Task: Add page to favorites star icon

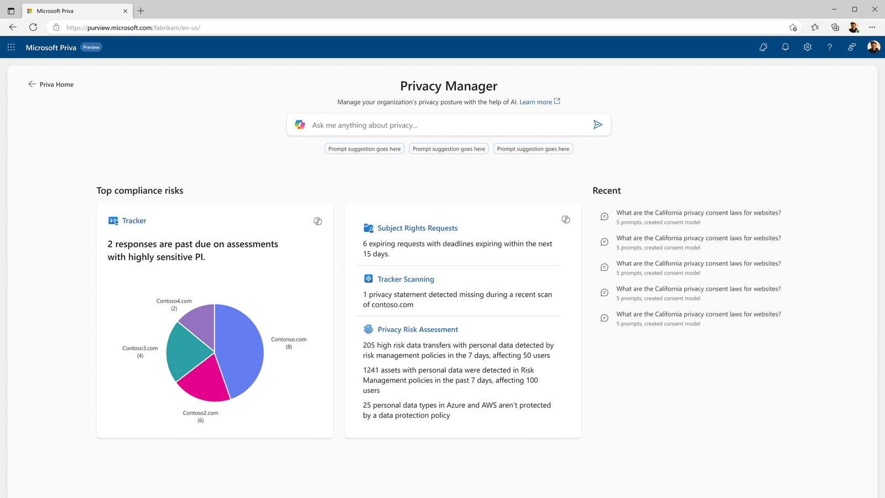Action: (x=793, y=28)
